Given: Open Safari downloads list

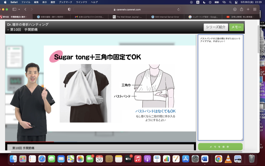Looking at the screenshot, I should [235, 9].
